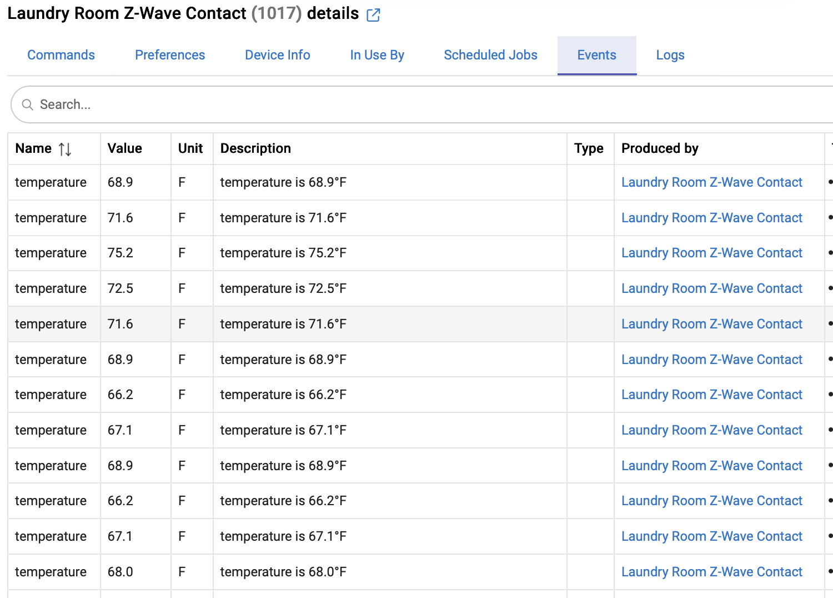Switch to the Logs tab
This screenshot has height=598, width=833.
click(670, 55)
